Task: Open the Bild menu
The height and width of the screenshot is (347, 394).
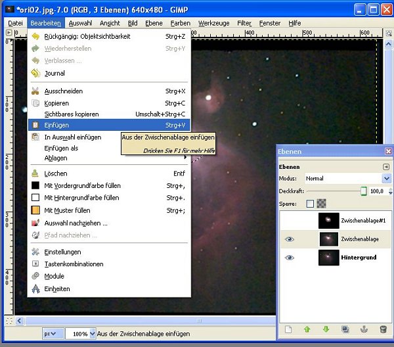Action: (133, 23)
